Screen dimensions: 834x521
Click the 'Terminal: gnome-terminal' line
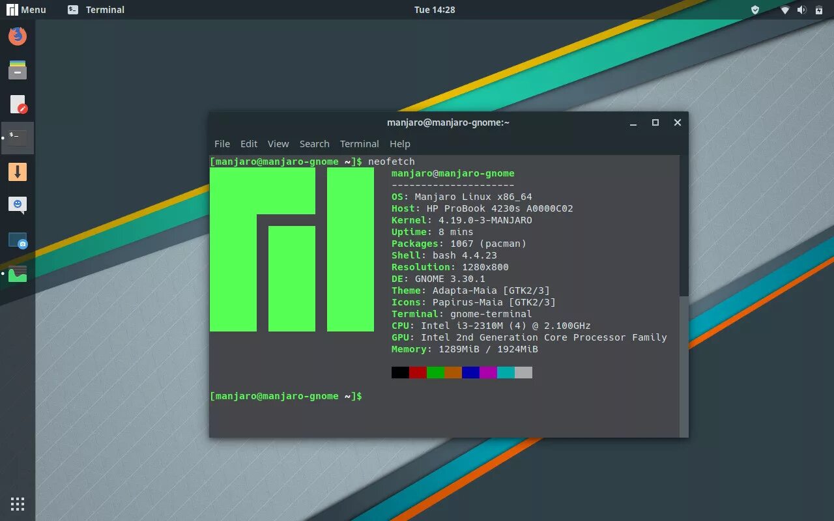[x=462, y=314]
